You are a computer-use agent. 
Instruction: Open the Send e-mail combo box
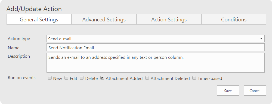coord(155,38)
